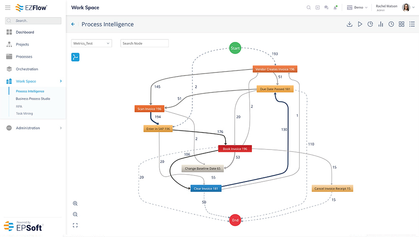This screenshot has height=237, width=419.
Task: Switch to list view icon
Action: point(412,24)
